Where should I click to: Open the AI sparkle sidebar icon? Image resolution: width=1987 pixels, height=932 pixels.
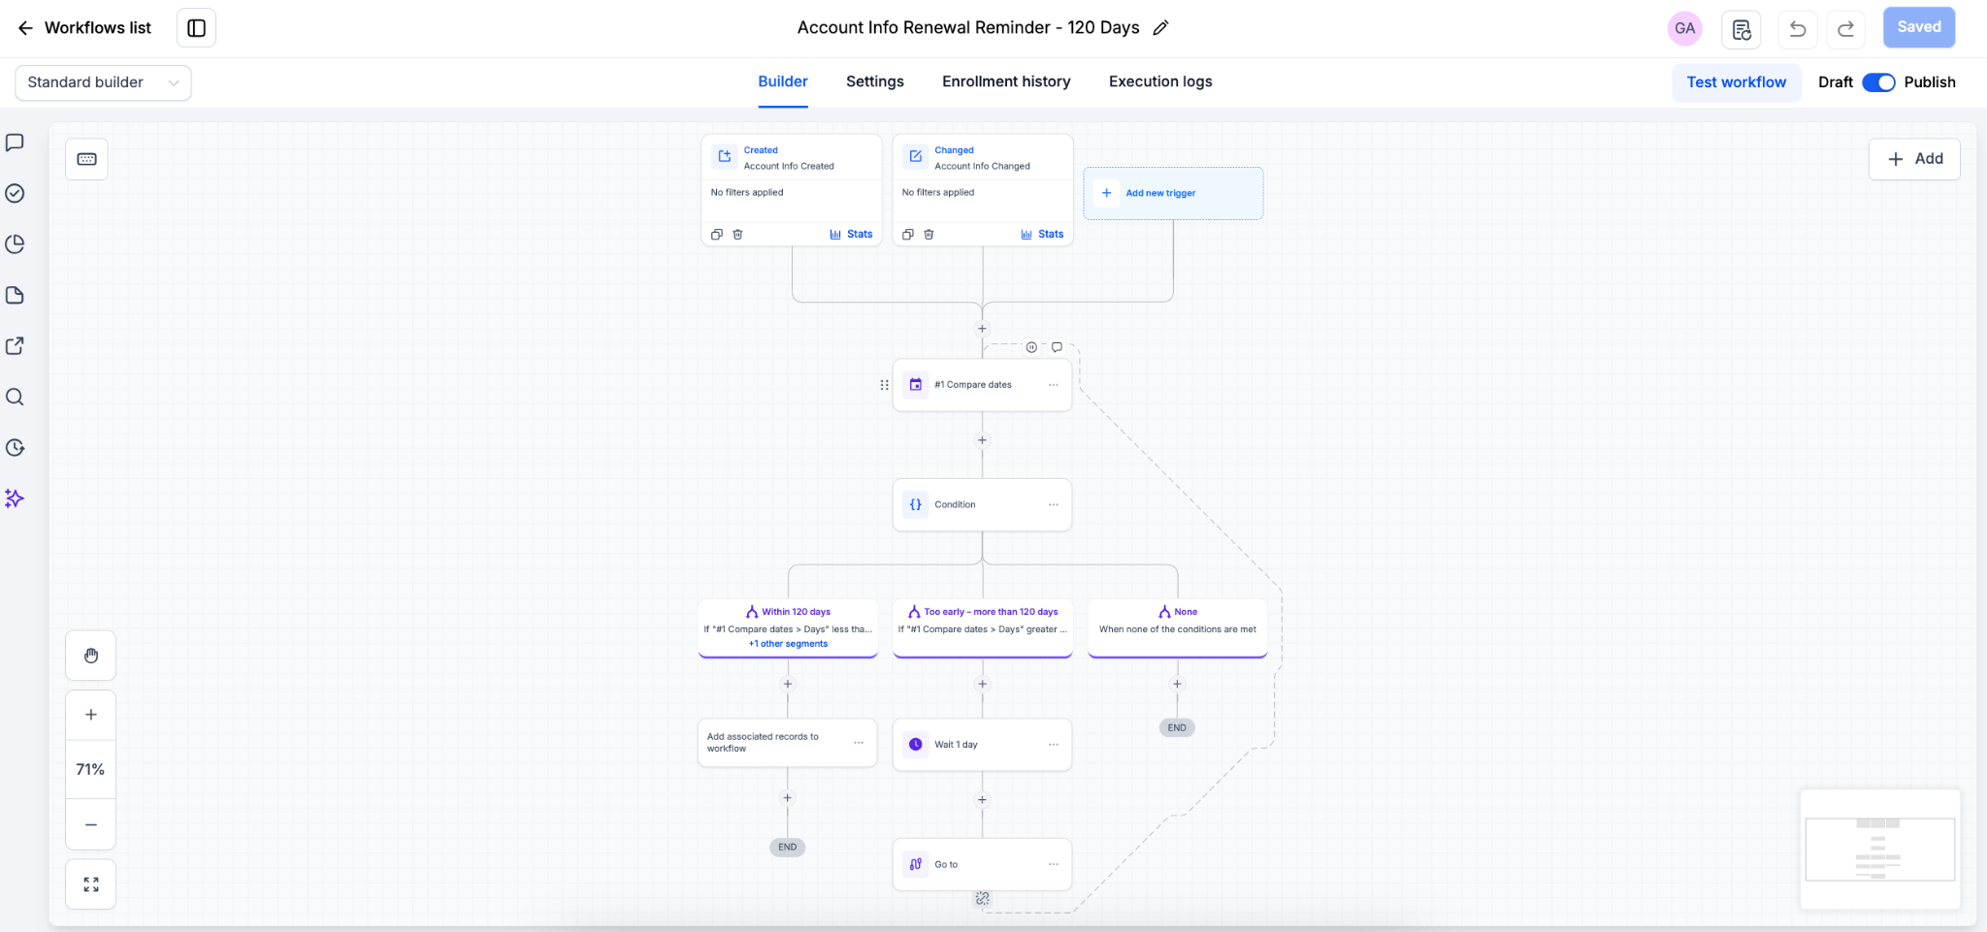tap(15, 498)
